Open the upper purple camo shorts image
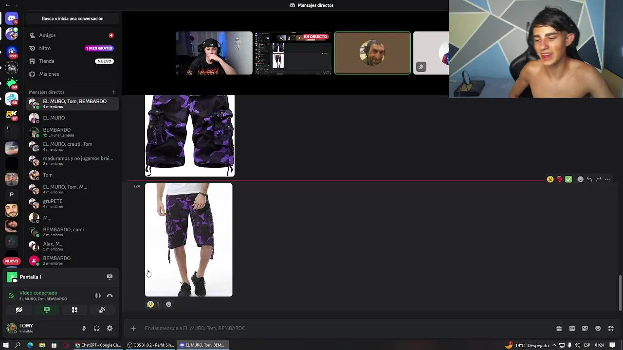623x350 pixels. [190, 136]
